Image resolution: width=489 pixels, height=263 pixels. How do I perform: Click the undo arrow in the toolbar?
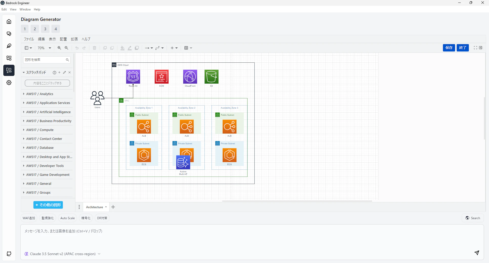[77, 48]
